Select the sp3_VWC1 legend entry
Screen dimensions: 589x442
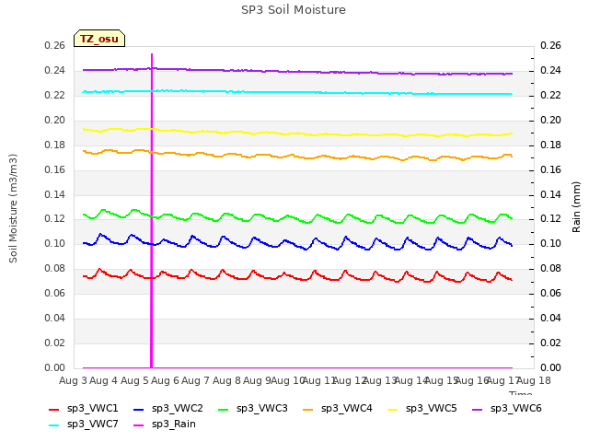pos(84,409)
